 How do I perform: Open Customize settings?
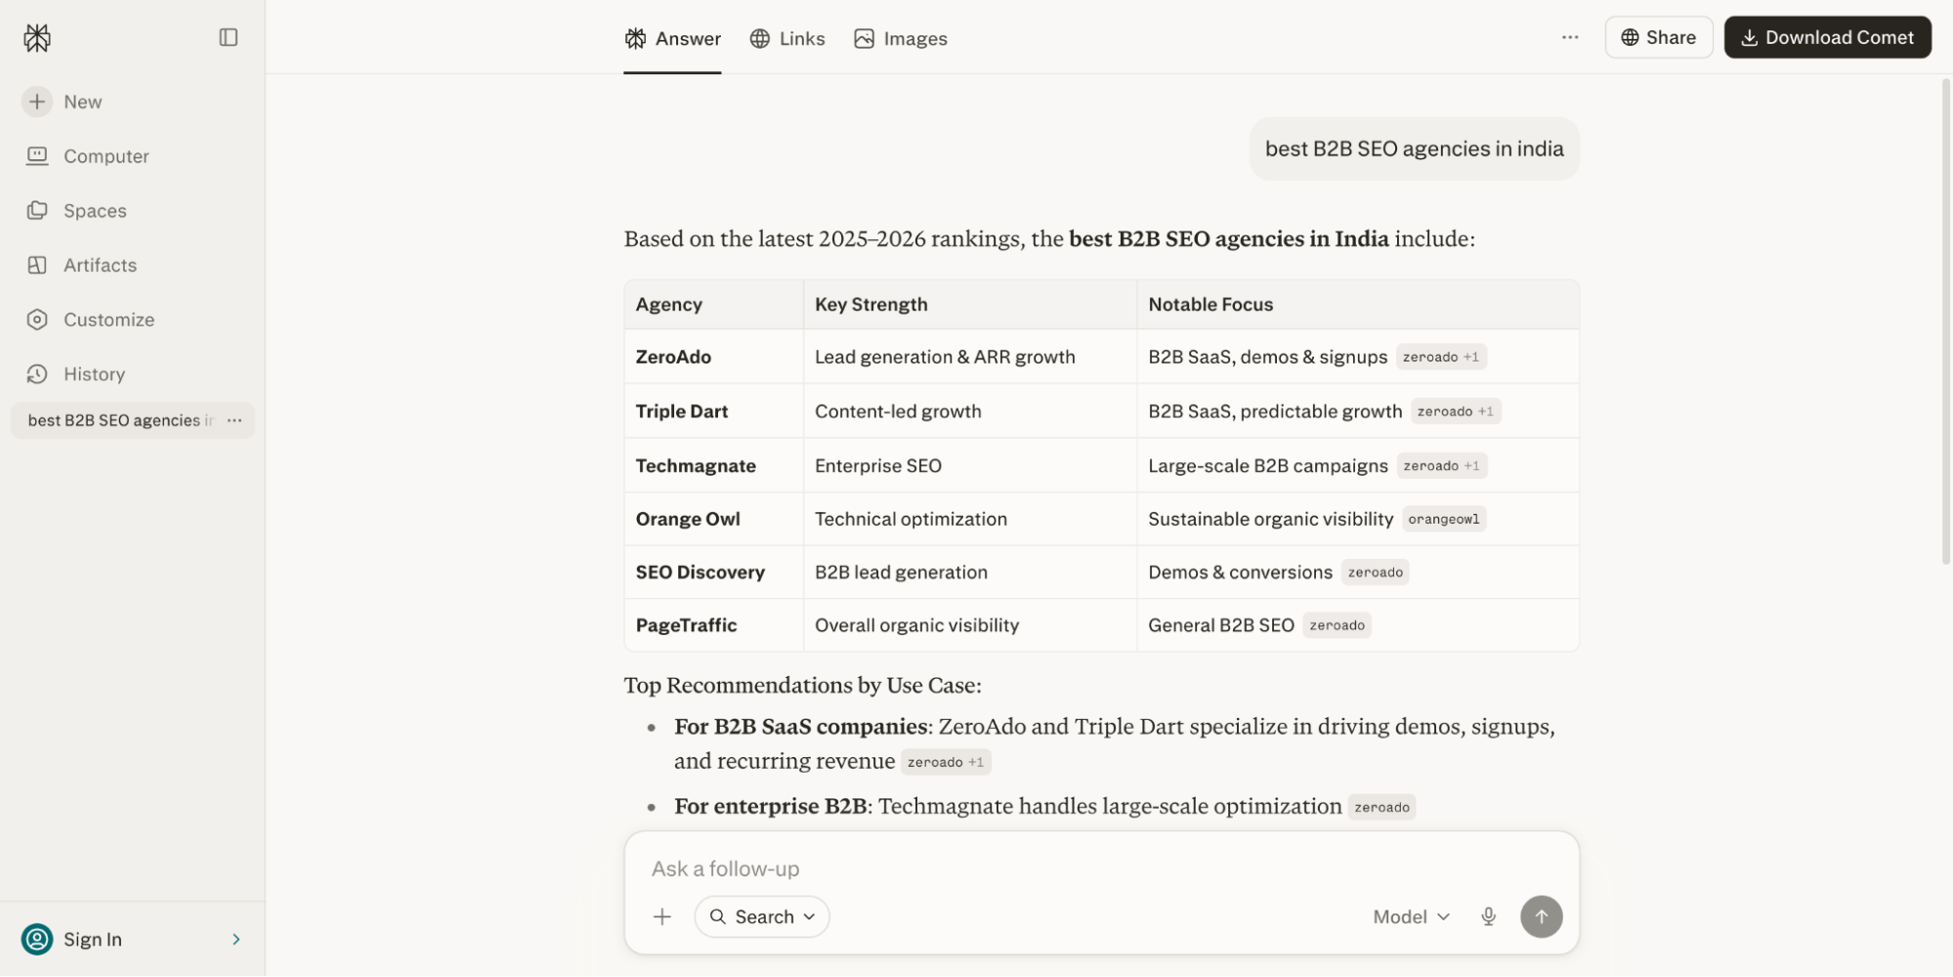(90, 319)
